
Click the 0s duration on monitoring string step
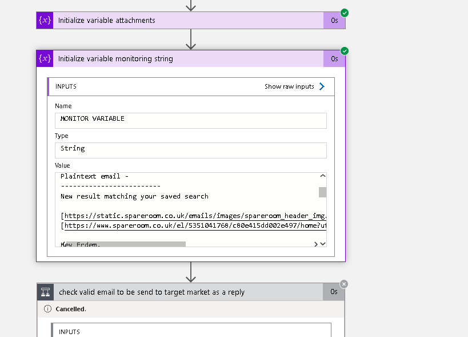[334, 58]
